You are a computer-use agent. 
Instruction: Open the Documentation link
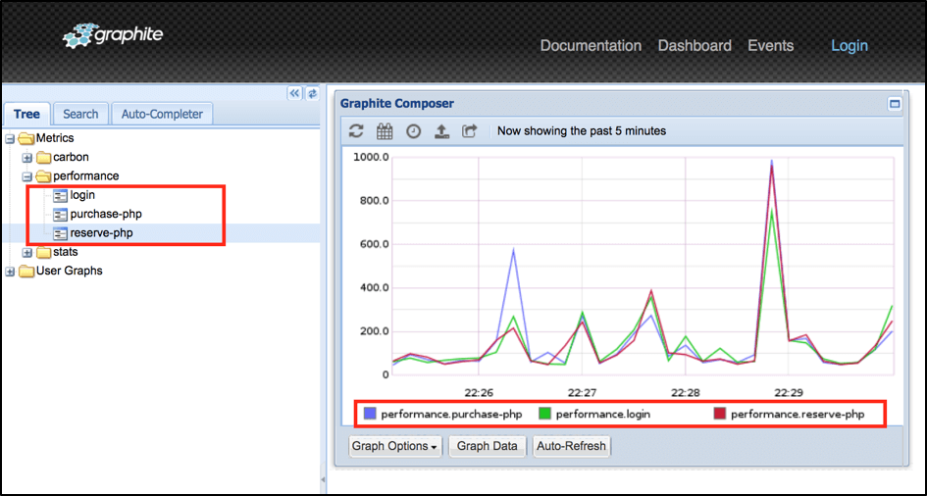coord(591,45)
